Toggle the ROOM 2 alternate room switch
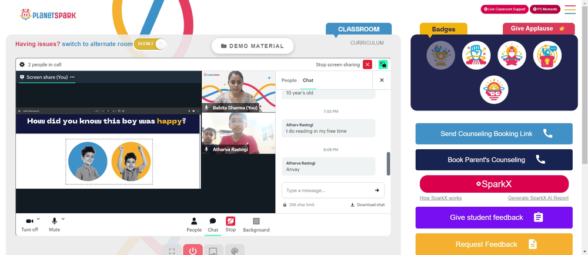This screenshot has height=255, width=588. (150, 44)
